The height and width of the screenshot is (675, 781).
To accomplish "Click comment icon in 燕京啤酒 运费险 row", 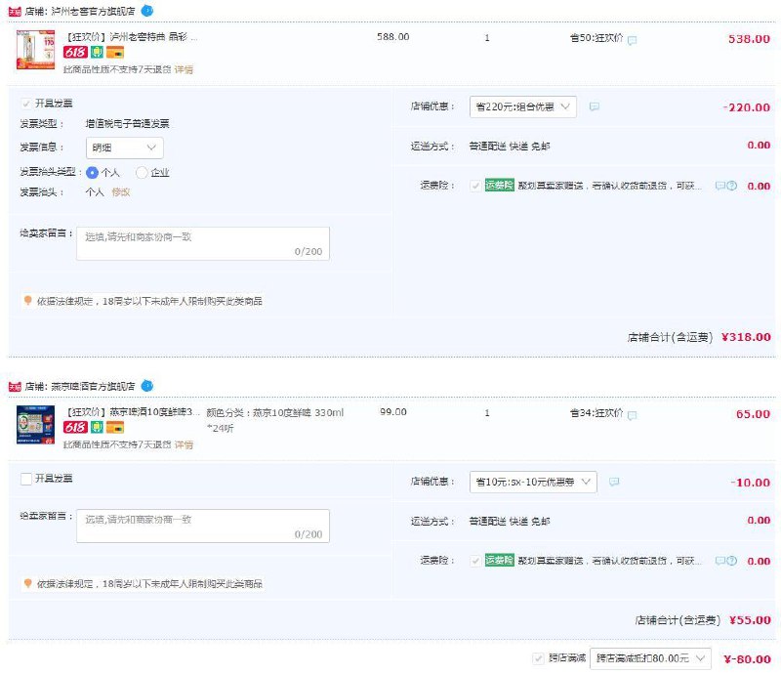I will click(720, 561).
